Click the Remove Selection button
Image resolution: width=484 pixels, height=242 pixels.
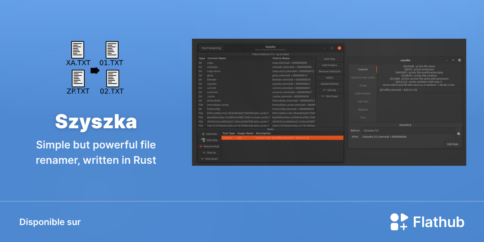click(x=330, y=71)
